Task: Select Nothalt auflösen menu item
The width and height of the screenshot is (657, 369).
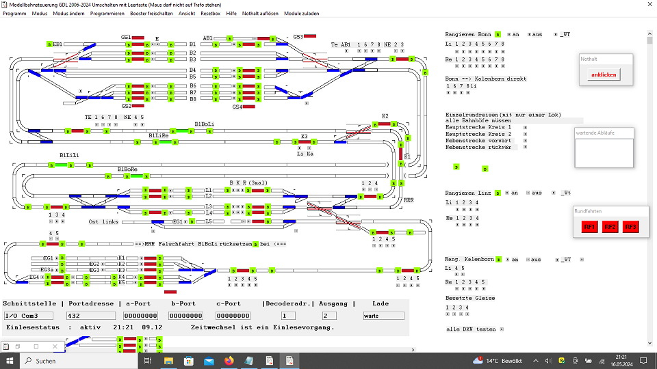Action: (x=260, y=14)
